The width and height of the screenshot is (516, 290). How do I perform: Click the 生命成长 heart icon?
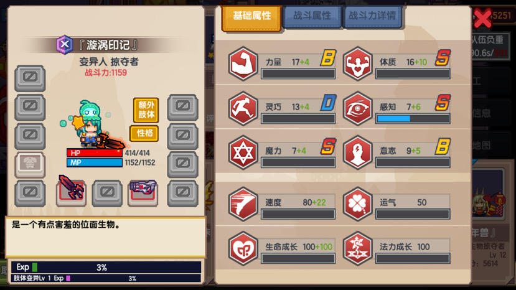tap(243, 248)
